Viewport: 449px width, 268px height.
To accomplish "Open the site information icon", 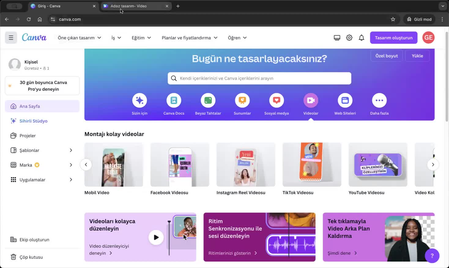I will [53, 19].
